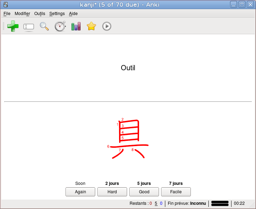This screenshot has width=256, height=209.
Task: Click the black progress bar in status bar
Action: pyautogui.click(x=220, y=203)
